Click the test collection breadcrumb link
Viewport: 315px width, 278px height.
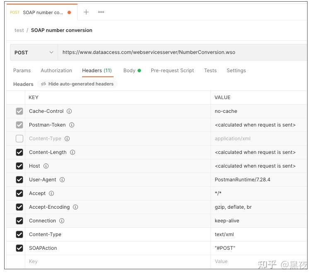(19, 30)
